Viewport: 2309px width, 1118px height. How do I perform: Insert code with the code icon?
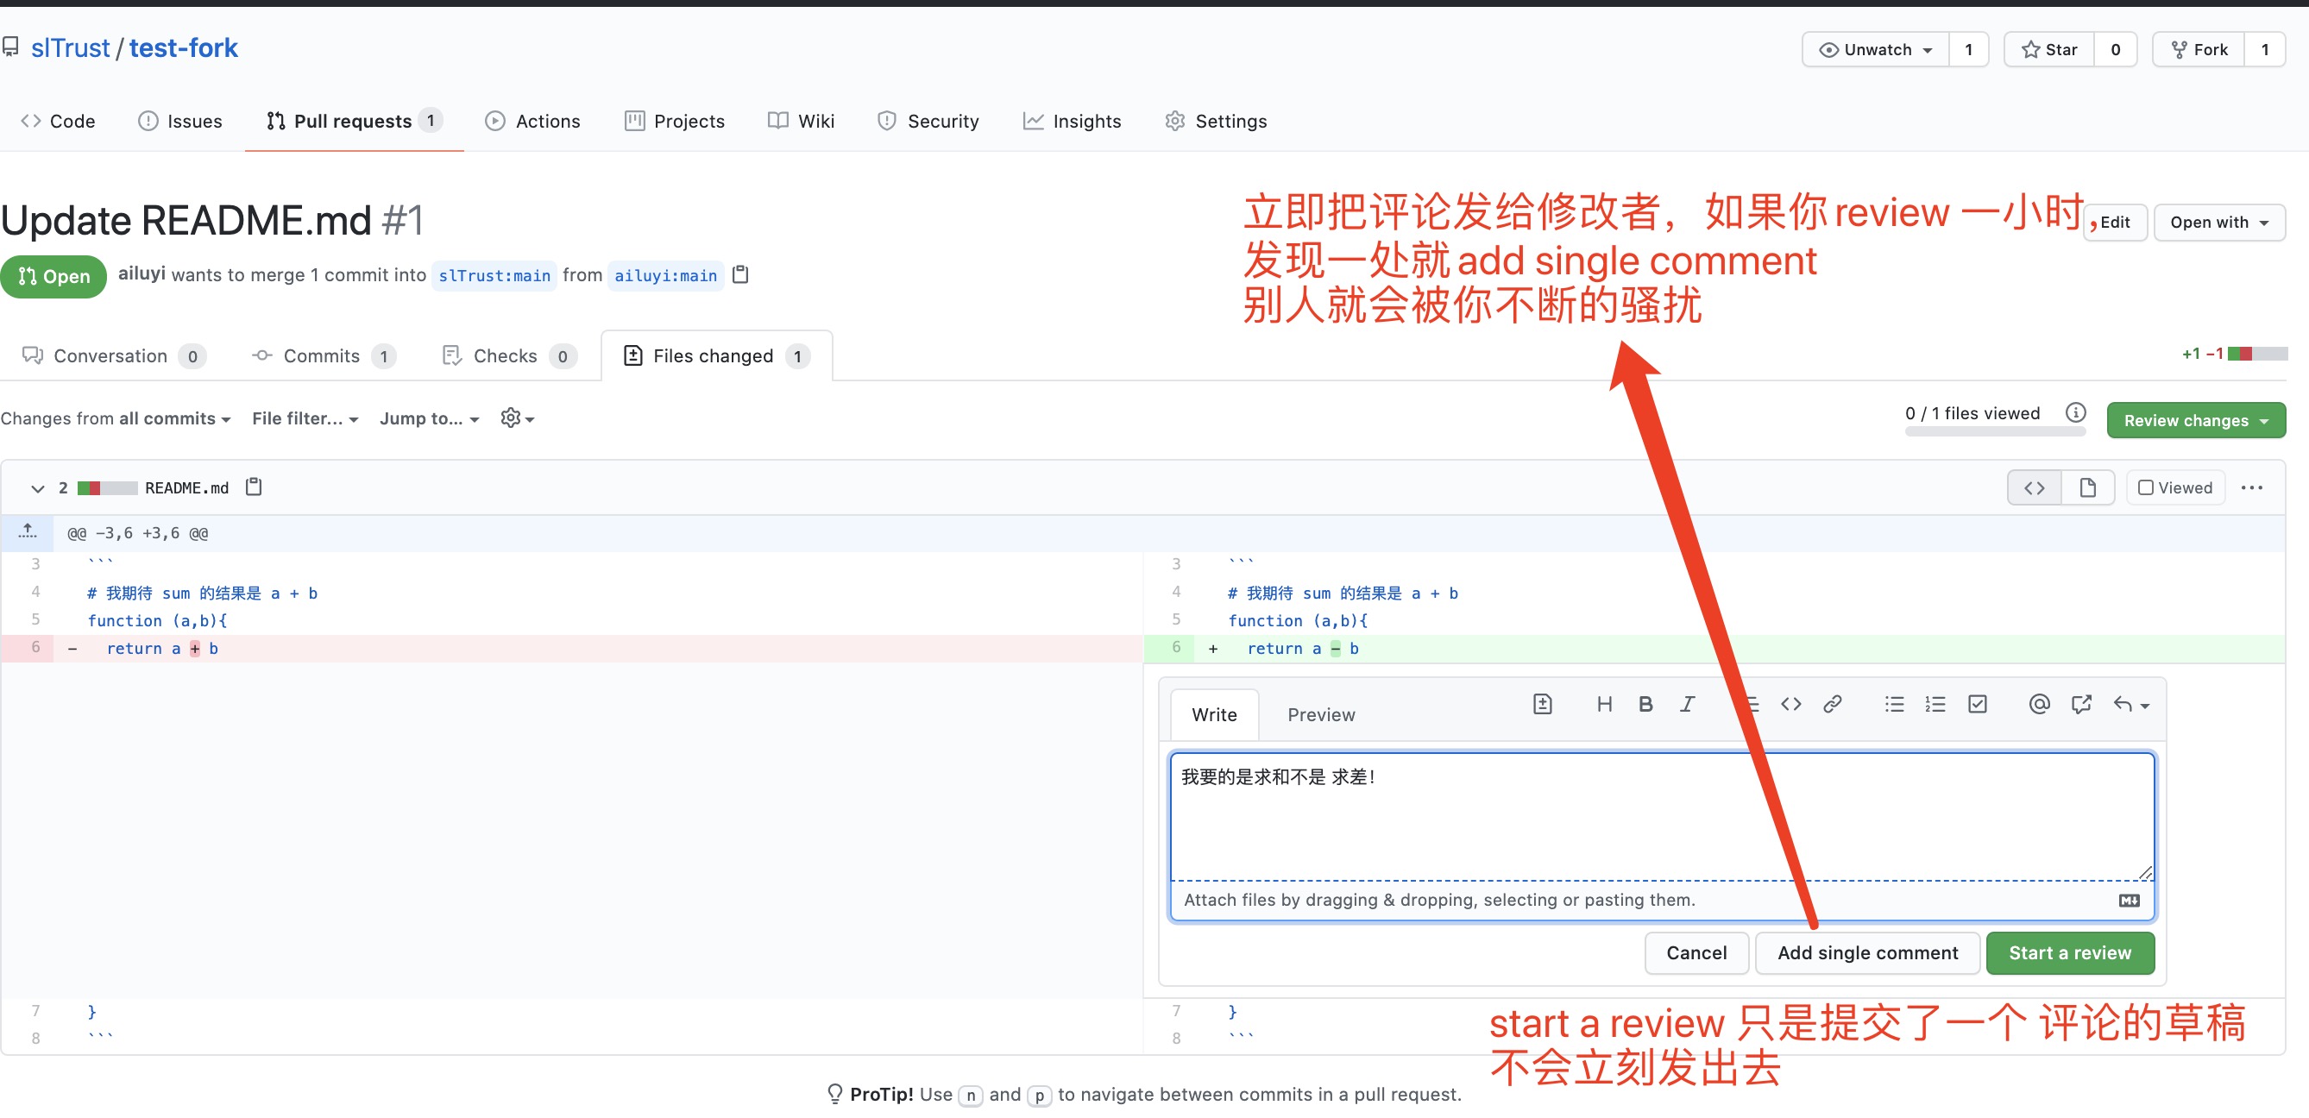pyautogui.click(x=1791, y=704)
